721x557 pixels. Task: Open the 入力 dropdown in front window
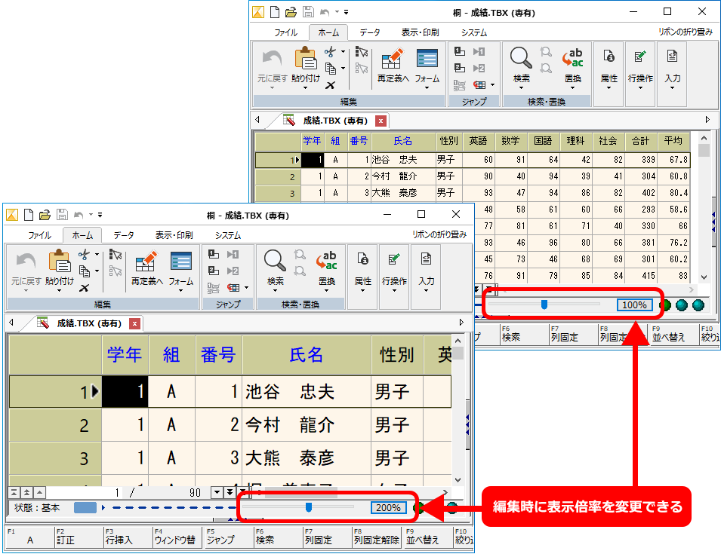point(426,294)
